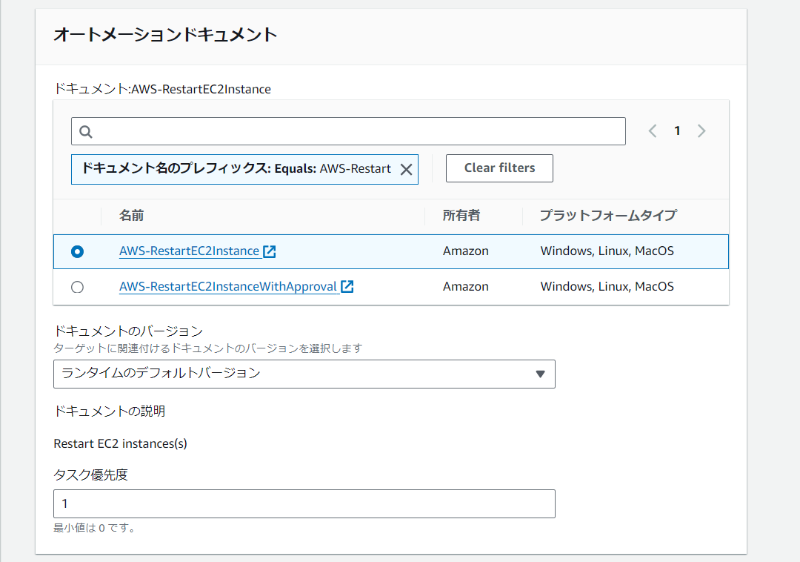Open the AWS-RestartEC2InstanceWithApproval link
This screenshot has height=562, width=800.
pyautogui.click(x=228, y=286)
